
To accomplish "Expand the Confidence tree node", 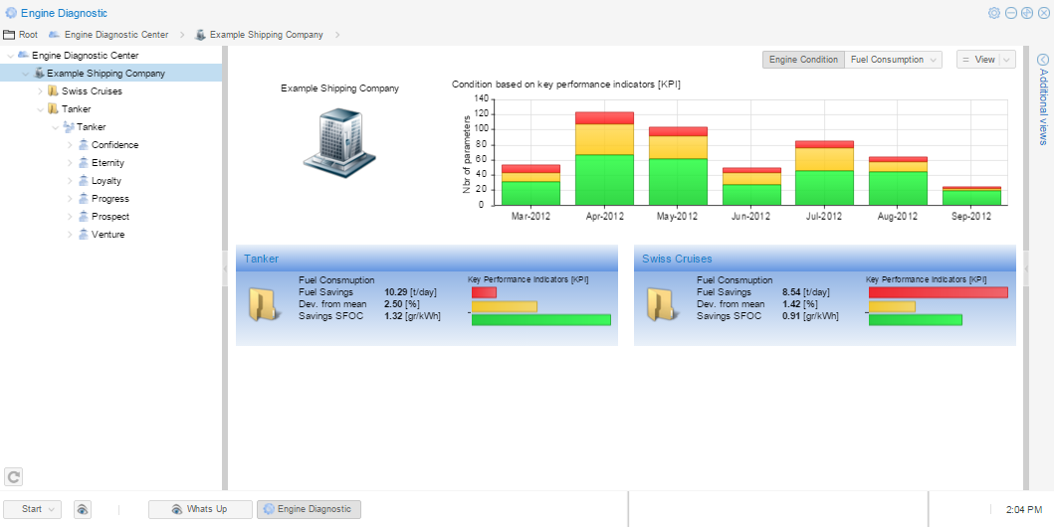I will (x=70, y=144).
